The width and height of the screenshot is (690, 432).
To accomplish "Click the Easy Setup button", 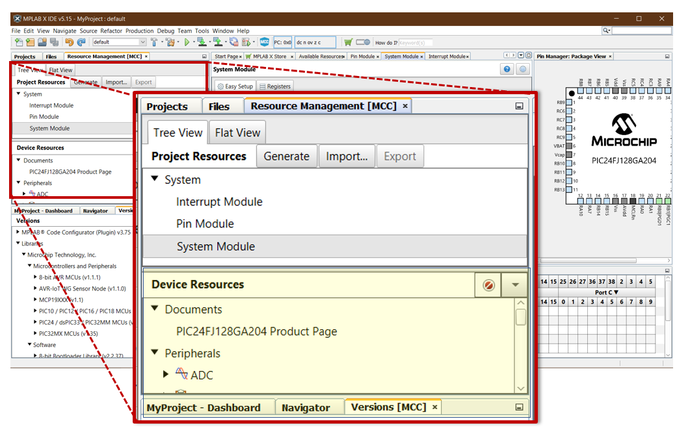I will coord(235,86).
